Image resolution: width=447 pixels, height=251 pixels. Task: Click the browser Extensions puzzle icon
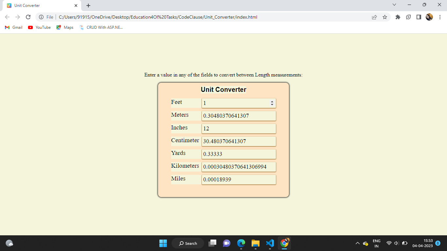click(398, 17)
